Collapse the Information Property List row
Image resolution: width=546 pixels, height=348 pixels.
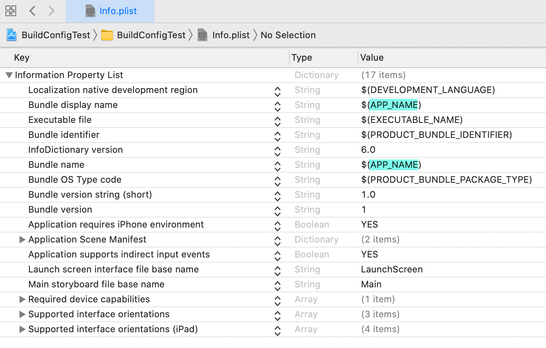coord(9,75)
